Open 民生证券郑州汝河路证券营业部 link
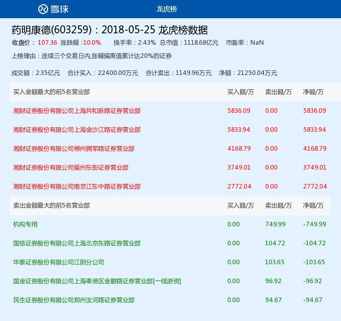 [74, 300]
